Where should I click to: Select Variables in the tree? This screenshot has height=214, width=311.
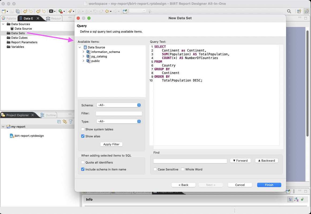pyautogui.click(x=18, y=47)
